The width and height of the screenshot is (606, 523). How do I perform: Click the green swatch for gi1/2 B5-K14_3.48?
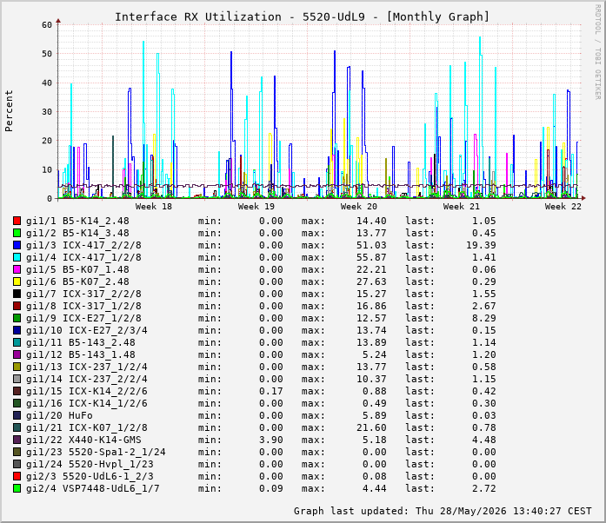[x=17, y=233]
